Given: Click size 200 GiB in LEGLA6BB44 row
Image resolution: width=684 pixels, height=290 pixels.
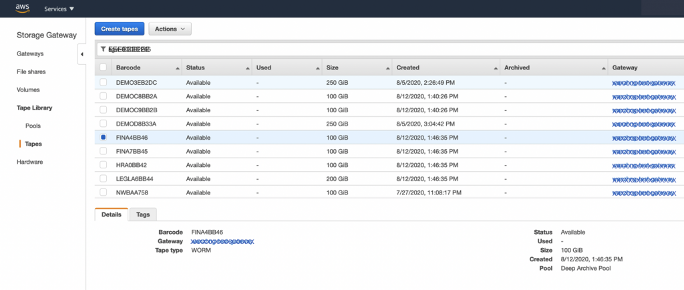Looking at the screenshot, I should [x=337, y=179].
